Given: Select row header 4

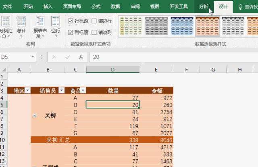Looking at the screenshot, I should point(4,98).
